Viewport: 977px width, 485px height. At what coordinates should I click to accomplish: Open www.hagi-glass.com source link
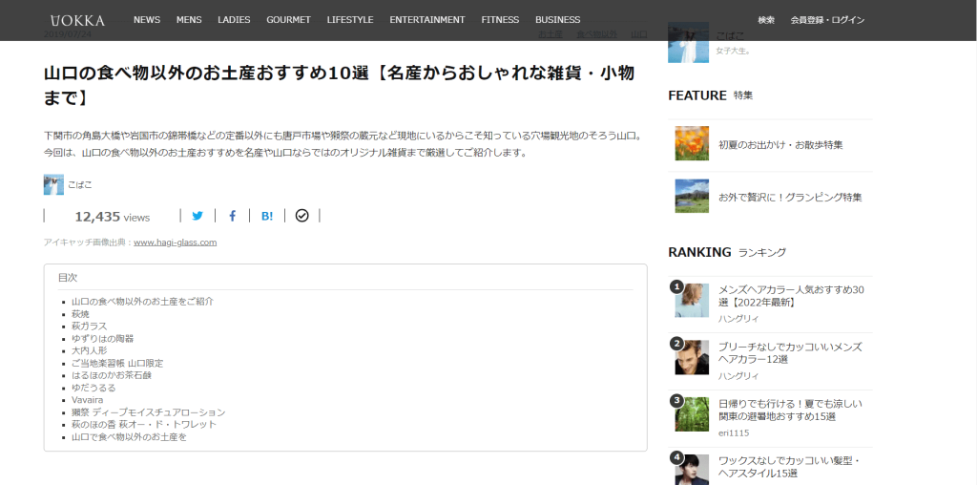coord(176,242)
